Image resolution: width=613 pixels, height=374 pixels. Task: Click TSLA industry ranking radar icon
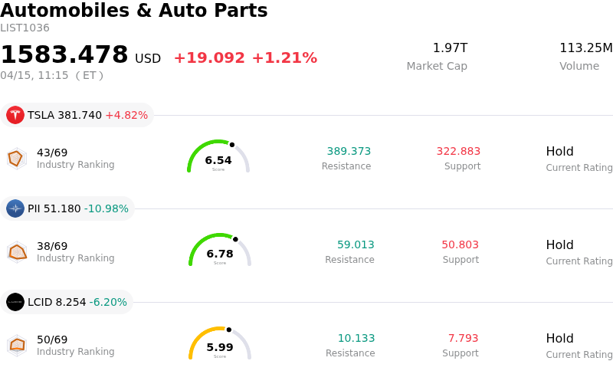coord(16,158)
